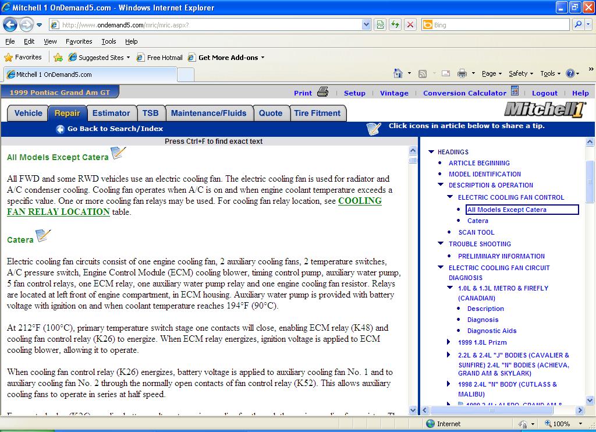Viewport: 596px width, 432px height.
Task: Click the Home icon in command bar
Action: point(398,73)
